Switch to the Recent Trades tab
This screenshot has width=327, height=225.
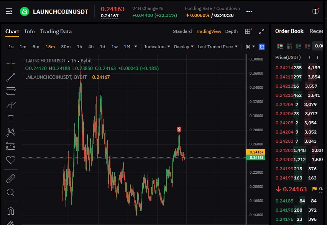(316, 31)
